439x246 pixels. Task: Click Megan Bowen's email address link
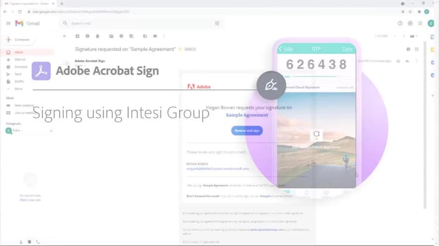pos(218,168)
